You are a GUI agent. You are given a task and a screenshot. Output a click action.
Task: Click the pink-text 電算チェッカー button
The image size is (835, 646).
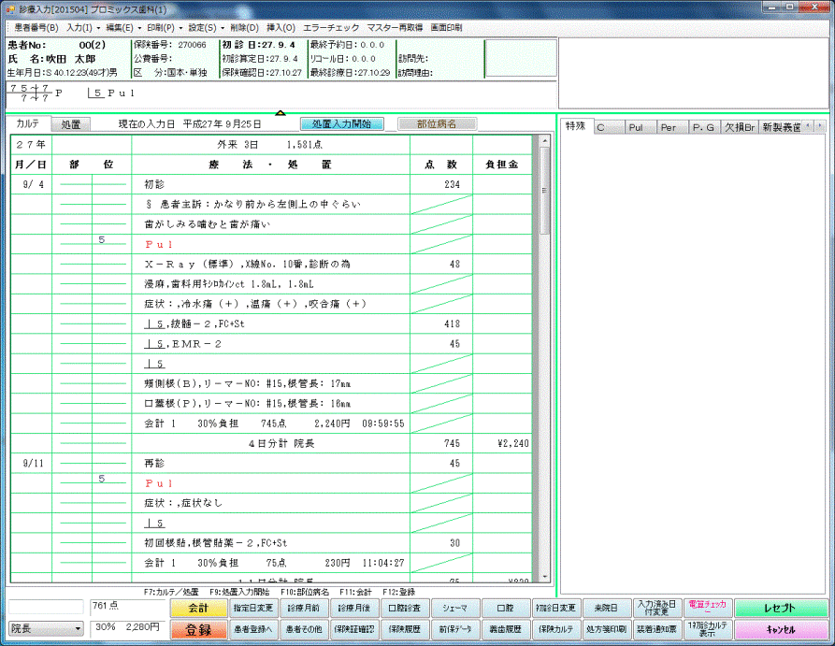coord(707,608)
